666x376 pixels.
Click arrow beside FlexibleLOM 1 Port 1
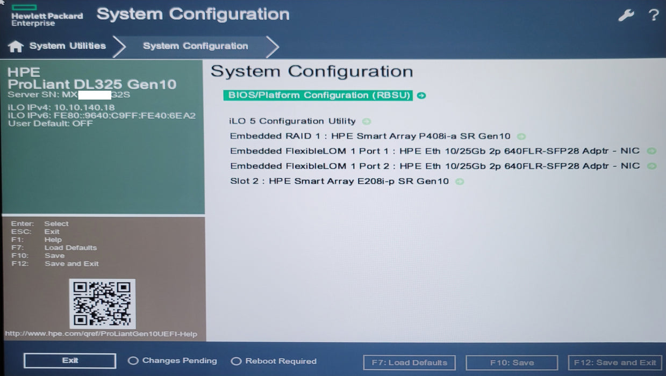651,151
